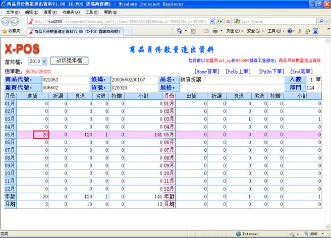Click the browser Back arrow button
Viewport: 331px width, 238px height.
tap(7, 21)
